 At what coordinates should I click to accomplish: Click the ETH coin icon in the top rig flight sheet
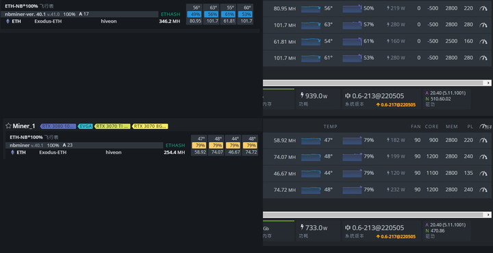[8, 21]
